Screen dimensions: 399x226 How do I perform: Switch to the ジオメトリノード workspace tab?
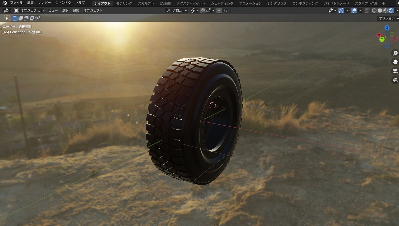coord(336,3)
